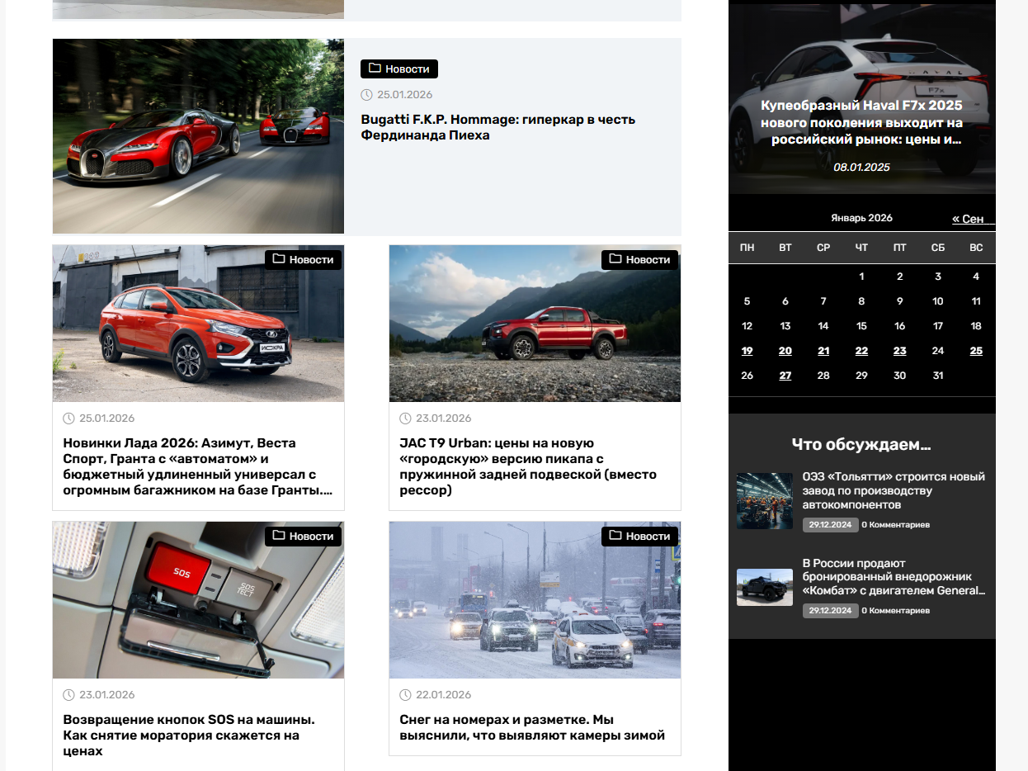Click the red JAC pickup image
Screen dimensions: 1028x771
point(535,324)
